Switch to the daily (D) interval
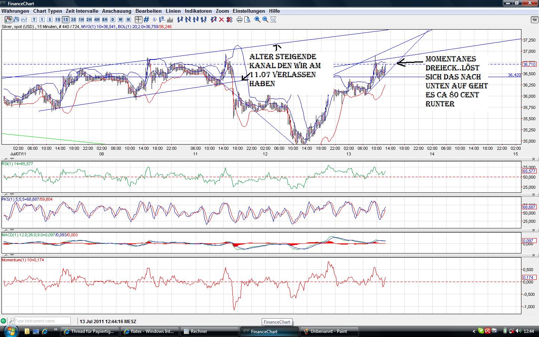 pos(113,19)
